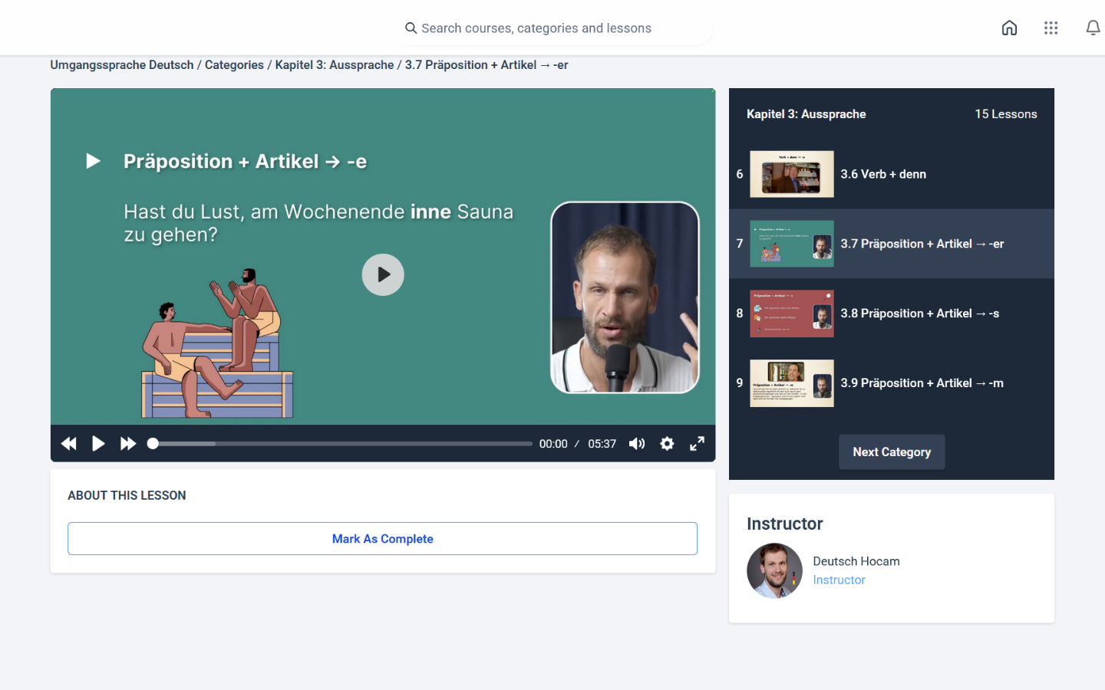Click the Next Category button
This screenshot has width=1105, height=690.
pos(892,452)
